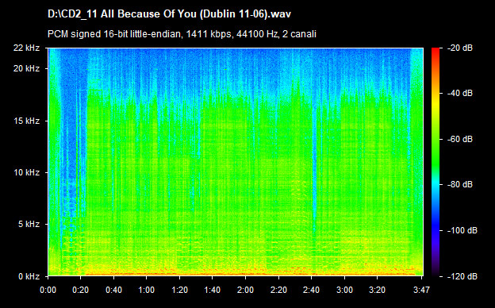Click the 5 kHz axis label
Viewport: 495px width, 308px height.
click(x=29, y=225)
